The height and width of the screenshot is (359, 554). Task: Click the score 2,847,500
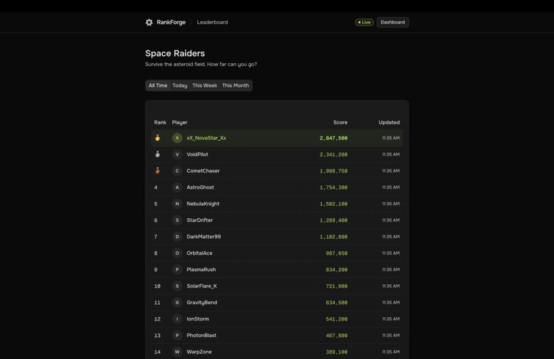pyautogui.click(x=333, y=138)
